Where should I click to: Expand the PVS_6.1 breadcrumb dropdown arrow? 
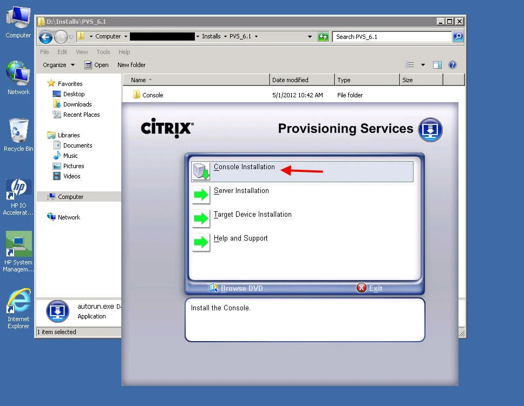tap(257, 36)
